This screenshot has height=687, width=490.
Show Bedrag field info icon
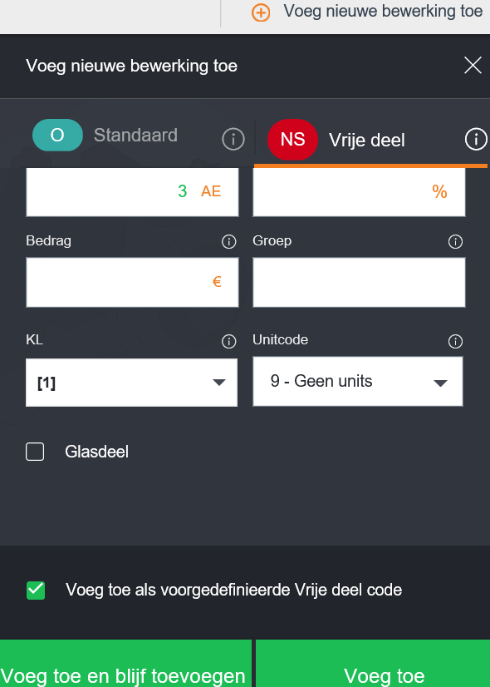229,241
